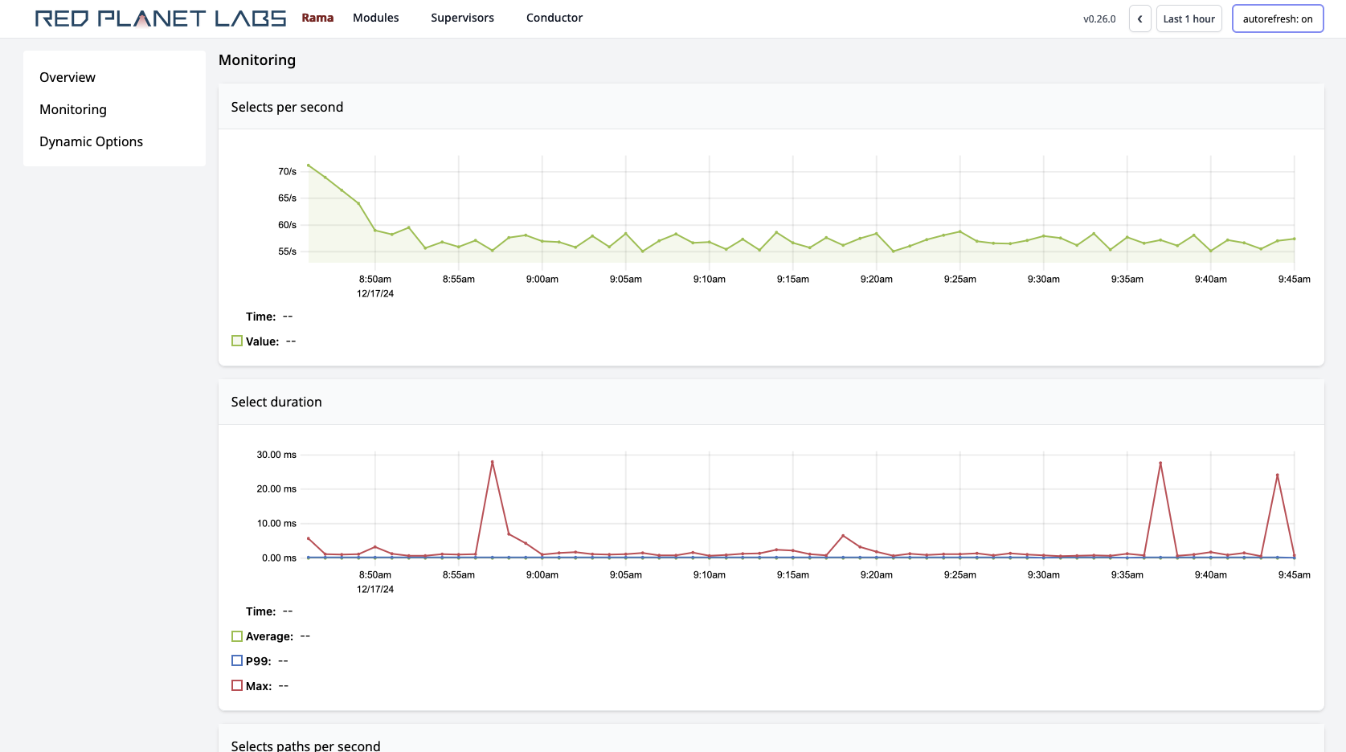Go to the Supervisors page
1346x752 pixels.
(462, 18)
